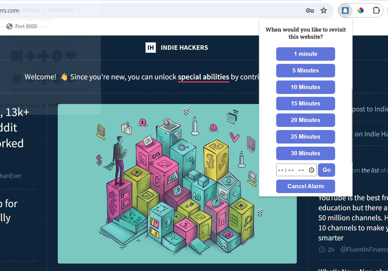Click the password key icon
This screenshot has height=271, width=388.
[310, 11]
